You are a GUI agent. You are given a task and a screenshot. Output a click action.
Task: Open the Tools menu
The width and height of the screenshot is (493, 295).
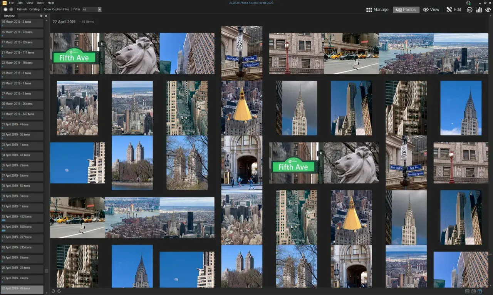[x=40, y=2]
